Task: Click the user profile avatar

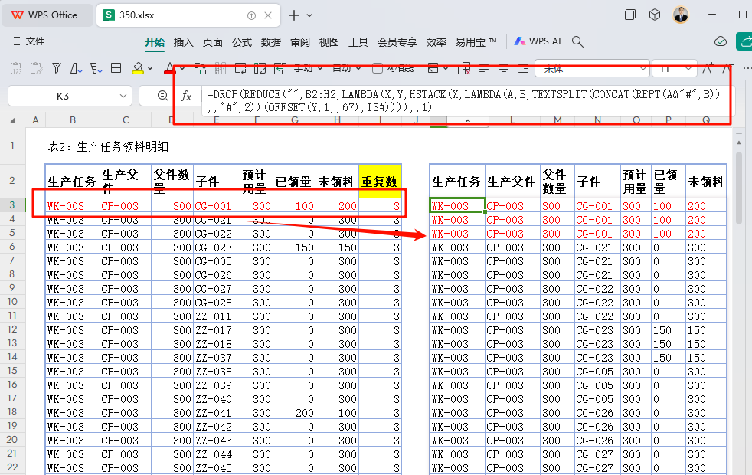Action: [x=681, y=15]
